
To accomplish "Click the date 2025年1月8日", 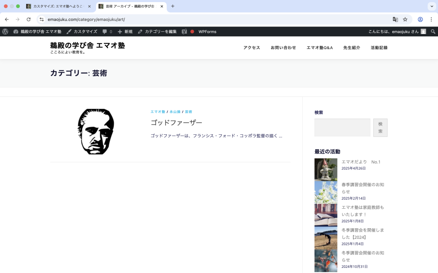I will click(352, 221).
